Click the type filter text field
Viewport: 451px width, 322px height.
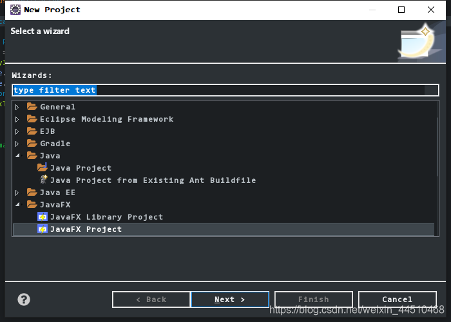tap(225, 90)
